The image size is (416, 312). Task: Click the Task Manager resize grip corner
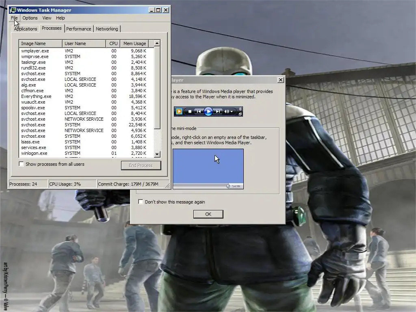pyautogui.click(x=167, y=186)
